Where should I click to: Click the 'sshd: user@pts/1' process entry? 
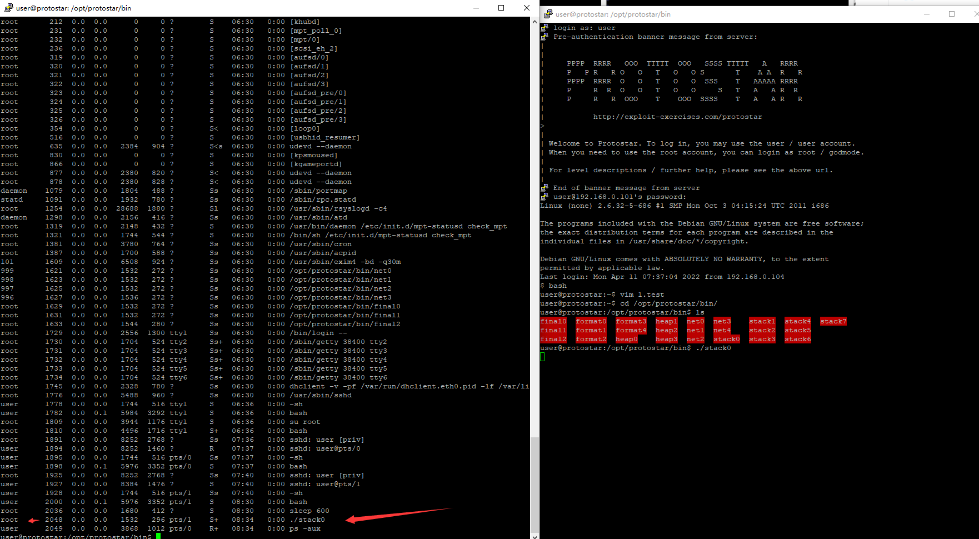pos(325,484)
